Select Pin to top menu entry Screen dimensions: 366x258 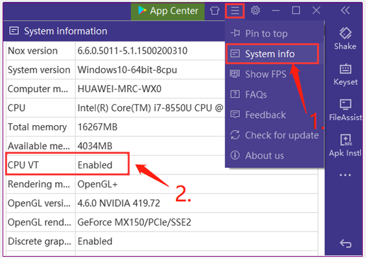click(275, 34)
